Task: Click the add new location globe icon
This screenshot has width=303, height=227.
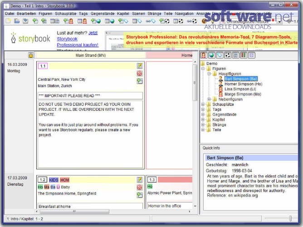Action: 96,21
